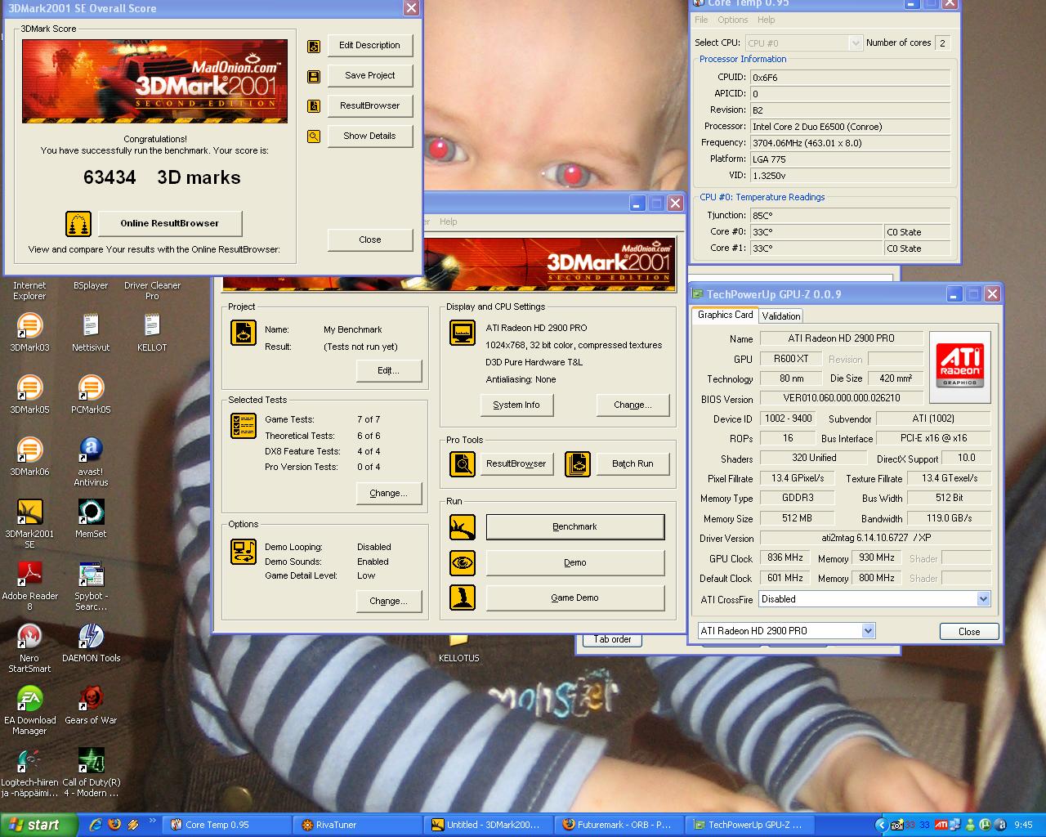Viewport: 1046px width, 837px height.
Task: Click the Show Details magnifier icon
Action: (314, 137)
